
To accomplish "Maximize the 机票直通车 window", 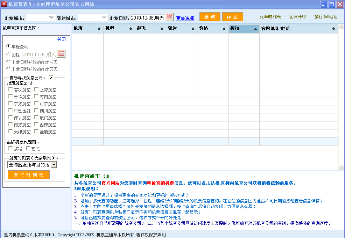I will 332,4.
